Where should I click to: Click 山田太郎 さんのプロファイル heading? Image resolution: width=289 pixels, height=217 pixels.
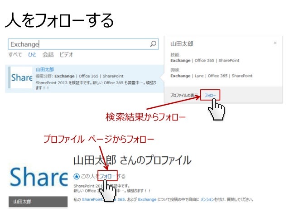tap(132, 160)
